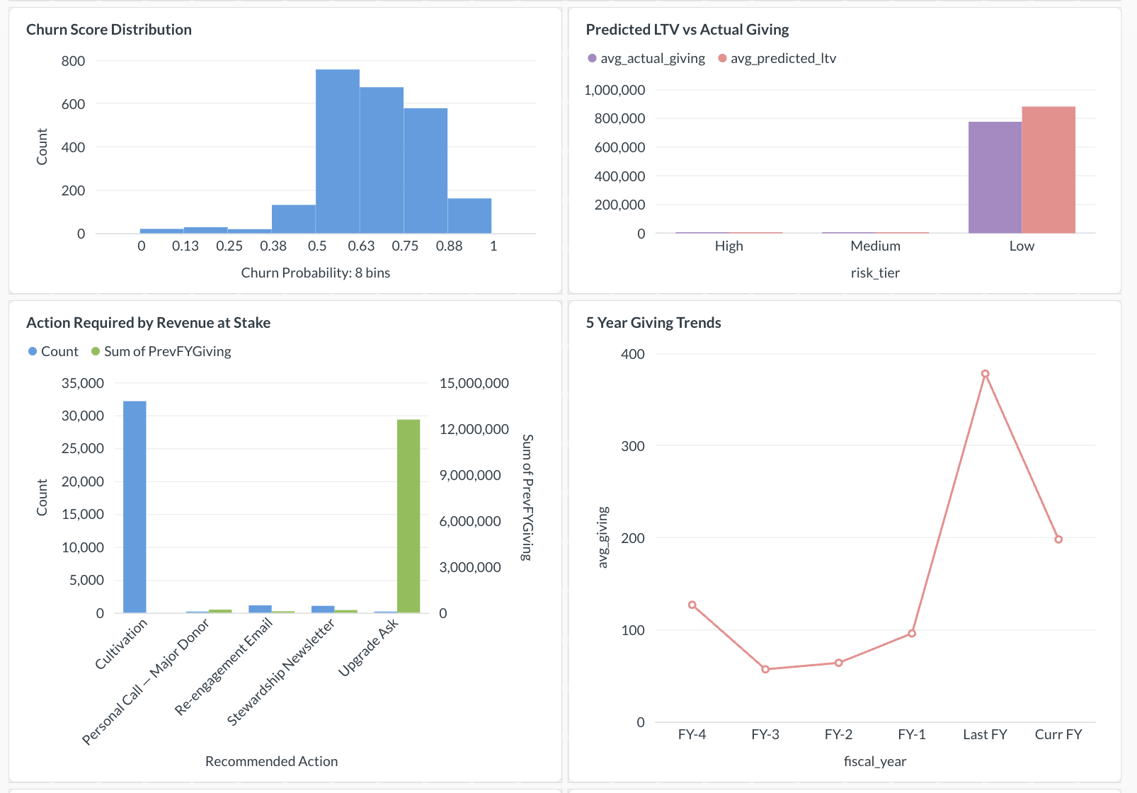Click the 5 Year Giving Trends title
The image size is (1137, 793).
coord(653,323)
